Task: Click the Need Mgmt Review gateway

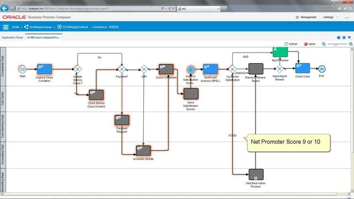Action: (x=279, y=69)
